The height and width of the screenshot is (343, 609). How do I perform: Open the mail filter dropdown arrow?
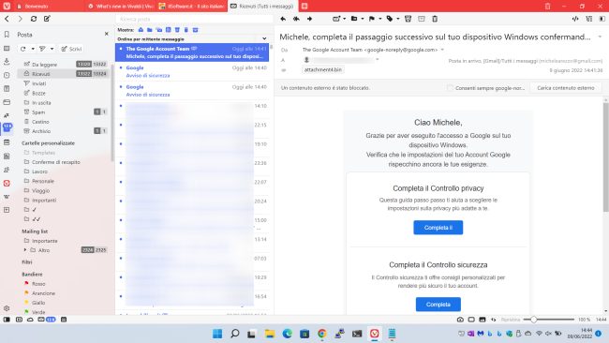click(x=52, y=49)
